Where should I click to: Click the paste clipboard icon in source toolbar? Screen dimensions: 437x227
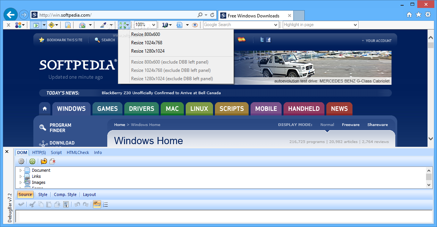[49, 204]
